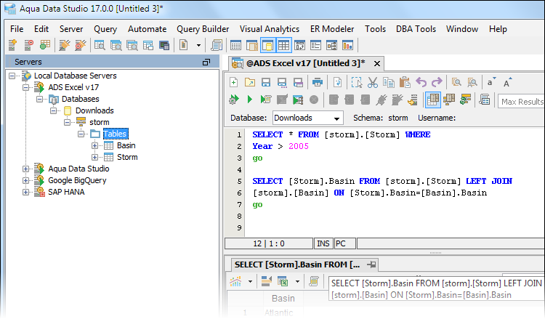Click the green Execute play icon
The height and width of the screenshot is (319, 545).
(x=249, y=100)
